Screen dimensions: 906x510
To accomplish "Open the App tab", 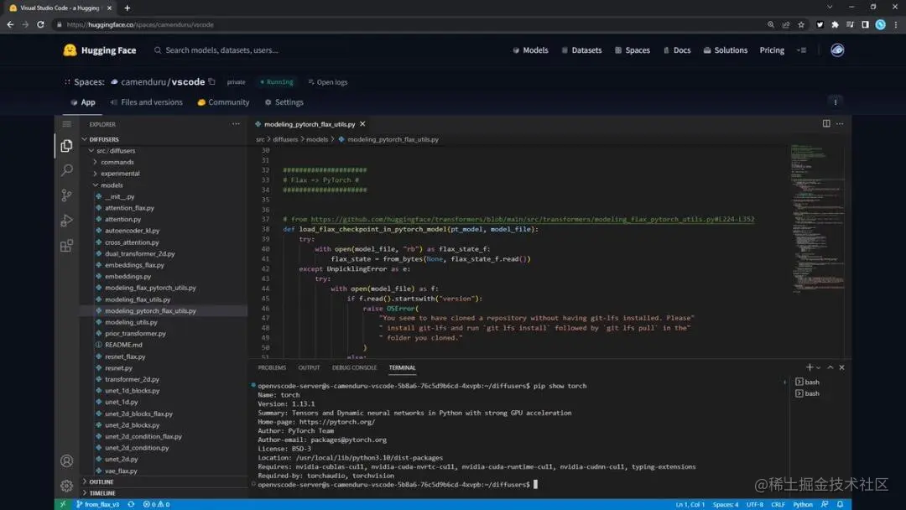I will coord(82,102).
